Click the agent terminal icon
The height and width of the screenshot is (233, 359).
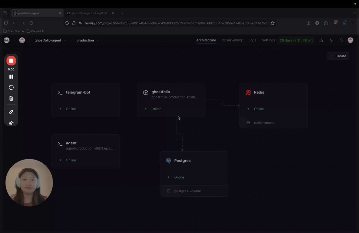[x=60, y=144]
